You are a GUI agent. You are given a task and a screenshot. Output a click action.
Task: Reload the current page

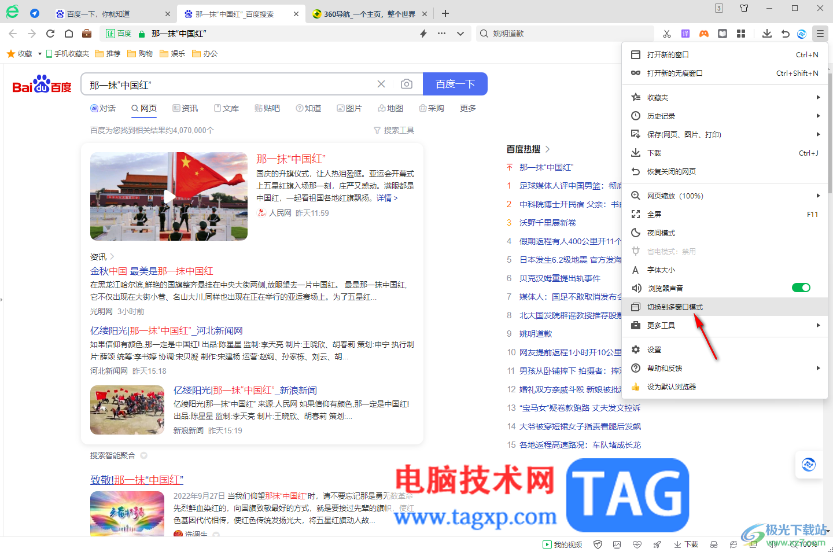[x=50, y=34]
